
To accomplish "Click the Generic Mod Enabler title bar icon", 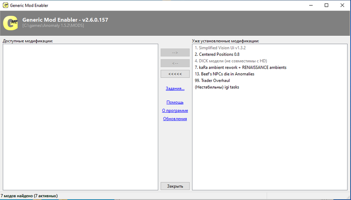I will point(6,5).
